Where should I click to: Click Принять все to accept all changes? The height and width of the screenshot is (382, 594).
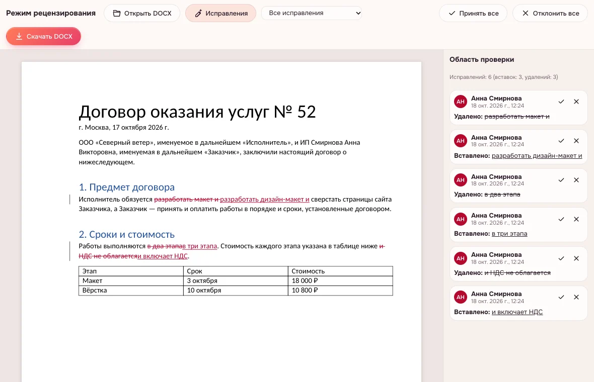(x=473, y=13)
